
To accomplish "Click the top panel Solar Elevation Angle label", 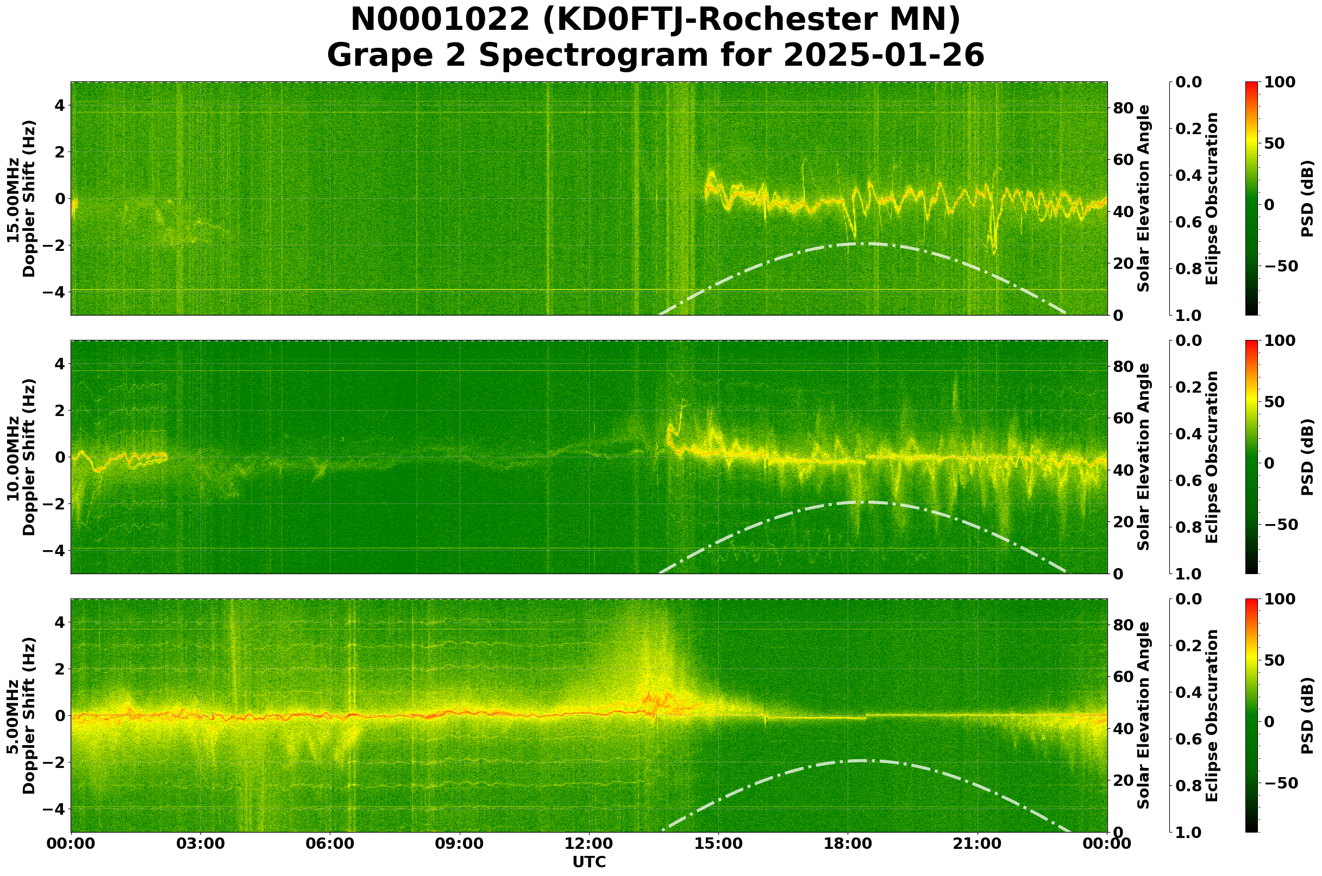I will tap(1144, 198).
